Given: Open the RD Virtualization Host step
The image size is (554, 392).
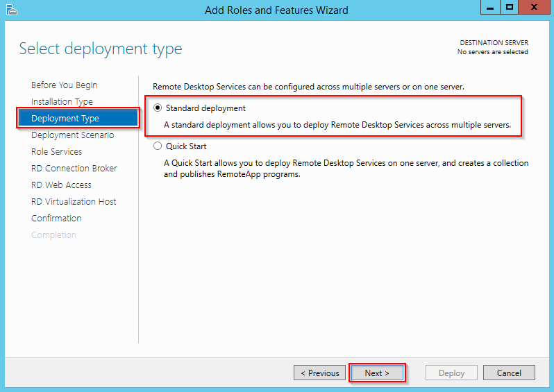Looking at the screenshot, I should (x=74, y=202).
